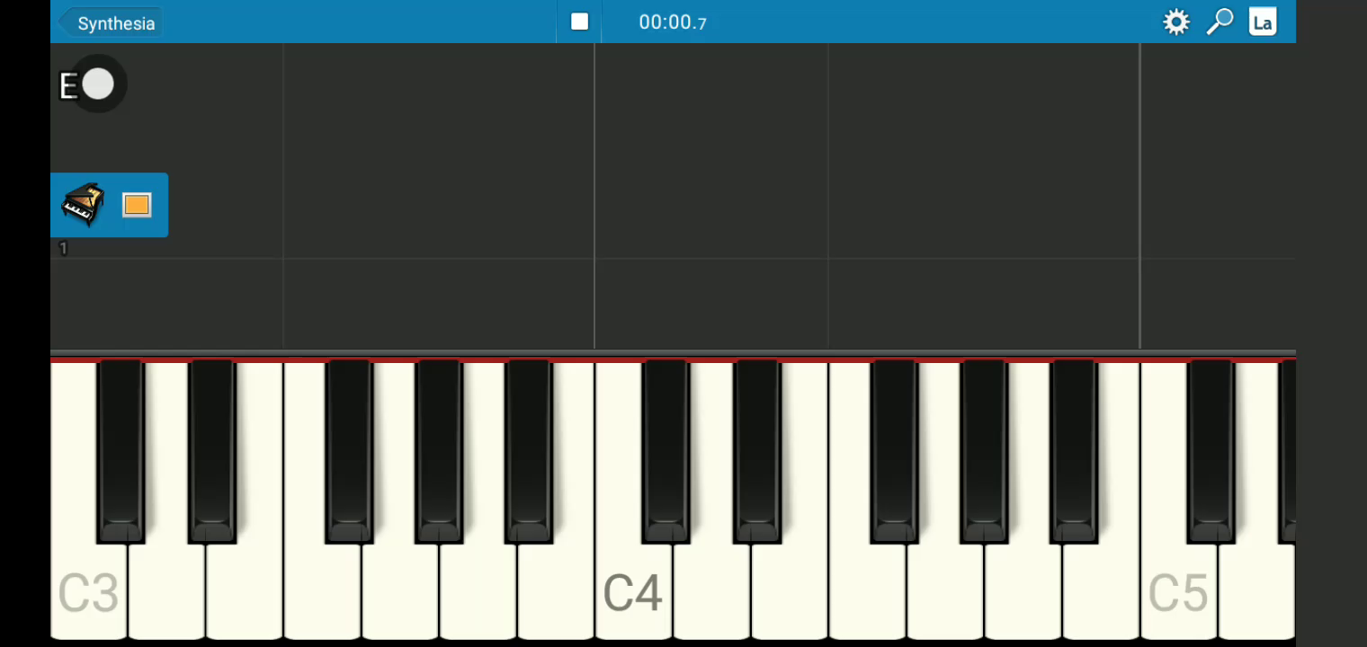Tap the gray circle next to E
The image size is (1367, 647).
click(97, 85)
